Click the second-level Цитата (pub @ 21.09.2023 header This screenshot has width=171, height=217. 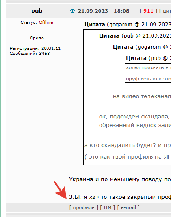[135, 36]
